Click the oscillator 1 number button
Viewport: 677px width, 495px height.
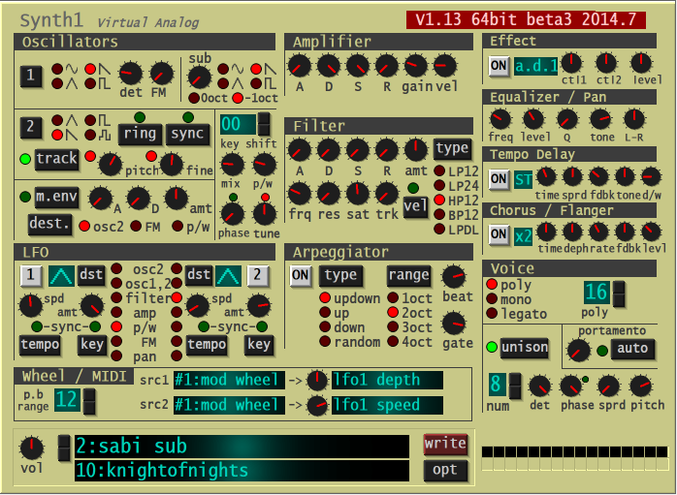31,77
